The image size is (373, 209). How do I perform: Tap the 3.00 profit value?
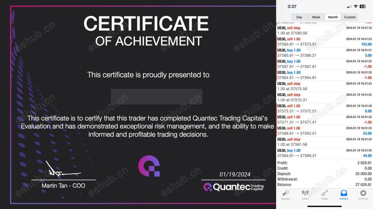pos(368,55)
